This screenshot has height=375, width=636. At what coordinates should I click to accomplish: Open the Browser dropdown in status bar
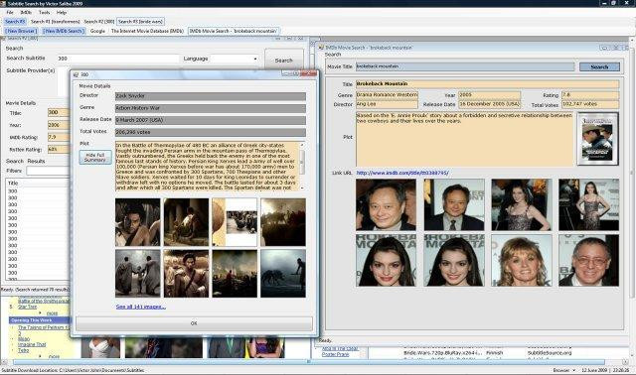564,370
